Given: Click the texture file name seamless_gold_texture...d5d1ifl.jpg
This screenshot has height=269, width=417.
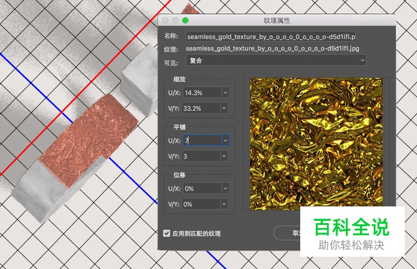Looking at the screenshot, I should (x=272, y=48).
